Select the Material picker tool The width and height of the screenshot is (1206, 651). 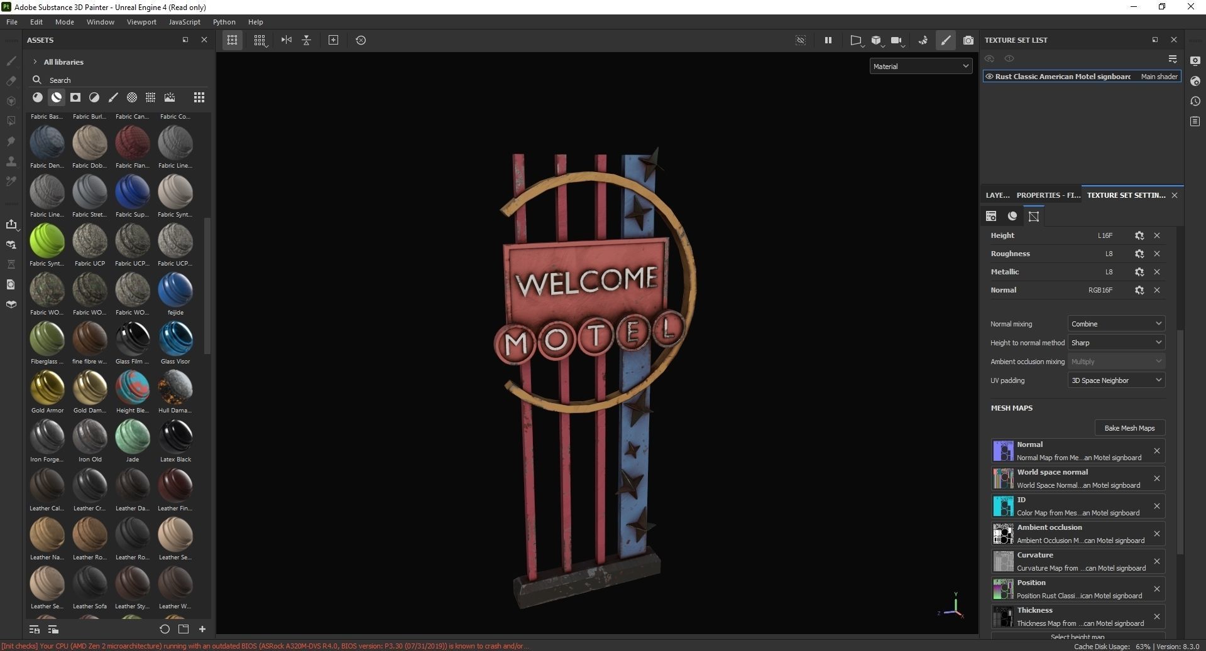click(11, 181)
